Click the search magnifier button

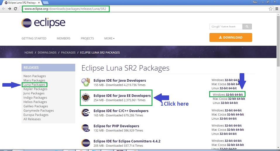pos(247,26)
